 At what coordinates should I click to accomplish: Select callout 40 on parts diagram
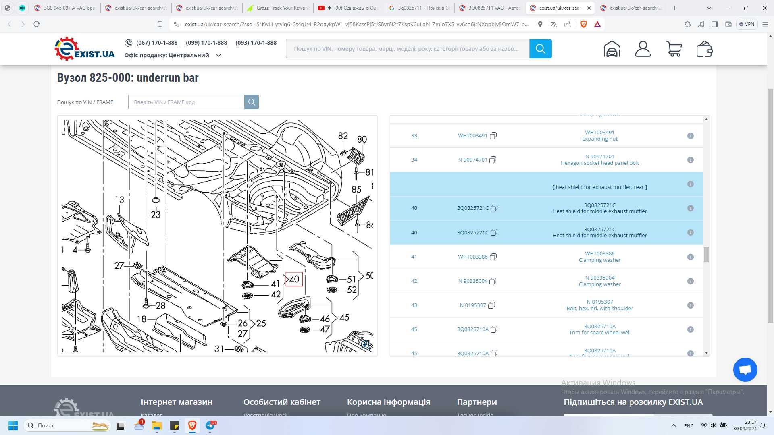[x=294, y=279]
